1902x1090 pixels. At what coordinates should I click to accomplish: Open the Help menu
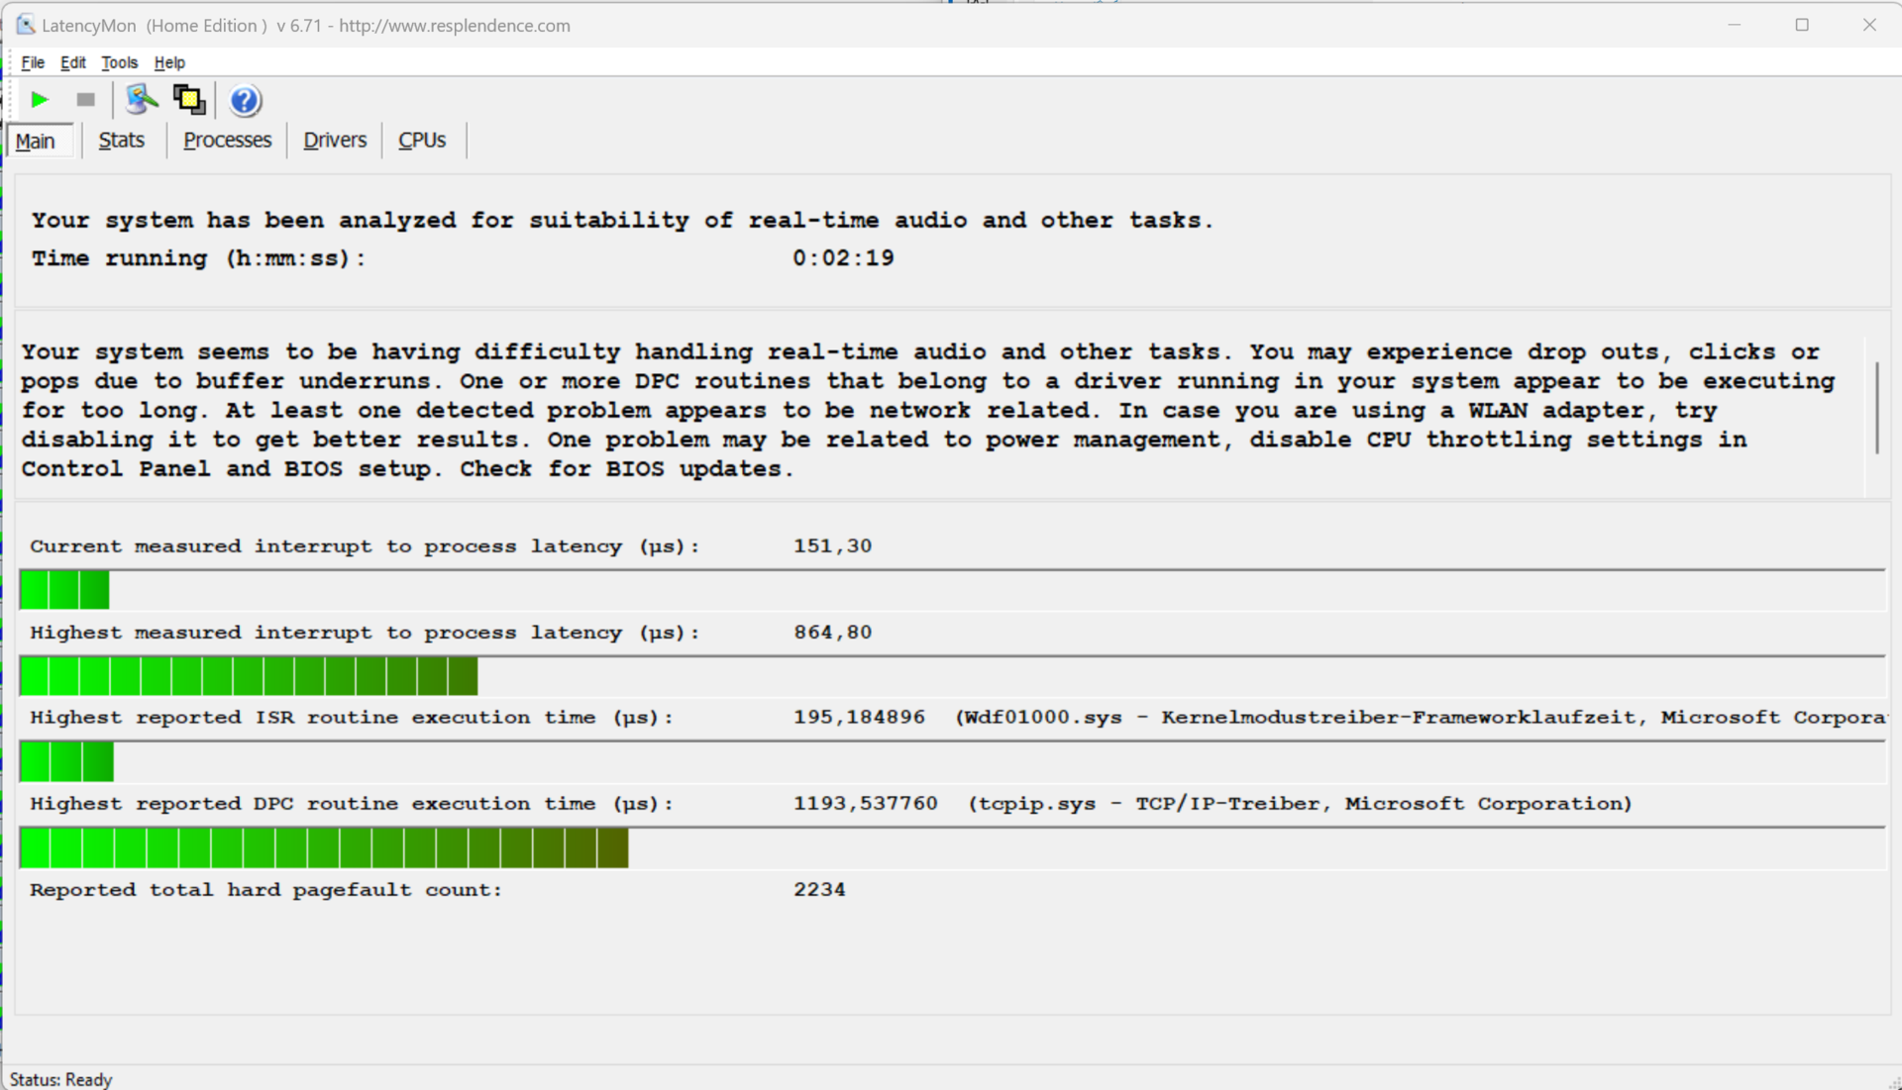[169, 62]
